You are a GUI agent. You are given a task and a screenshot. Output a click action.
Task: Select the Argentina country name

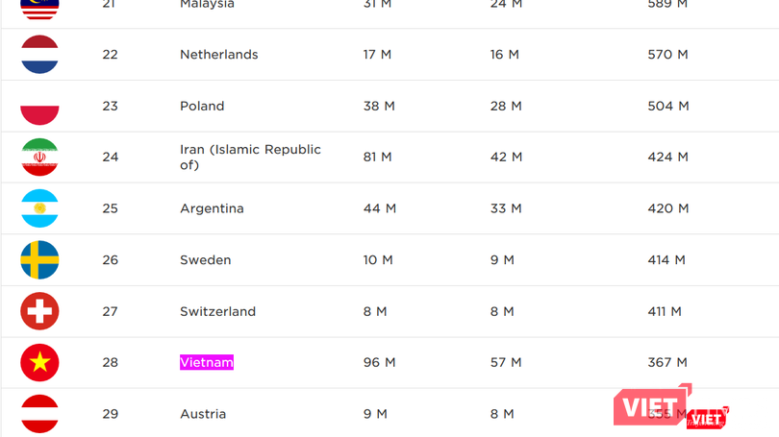tap(212, 208)
